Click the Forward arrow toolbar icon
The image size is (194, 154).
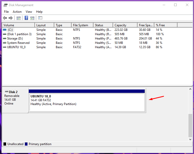pos(11,18)
